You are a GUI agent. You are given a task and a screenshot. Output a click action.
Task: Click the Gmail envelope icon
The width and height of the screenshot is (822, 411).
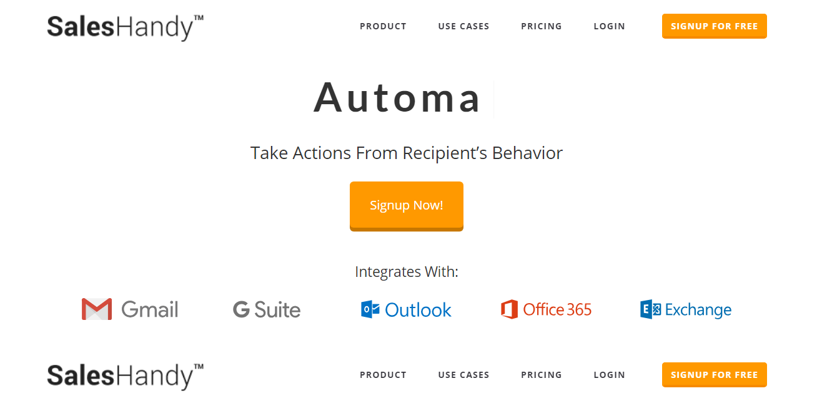[x=97, y=309]
